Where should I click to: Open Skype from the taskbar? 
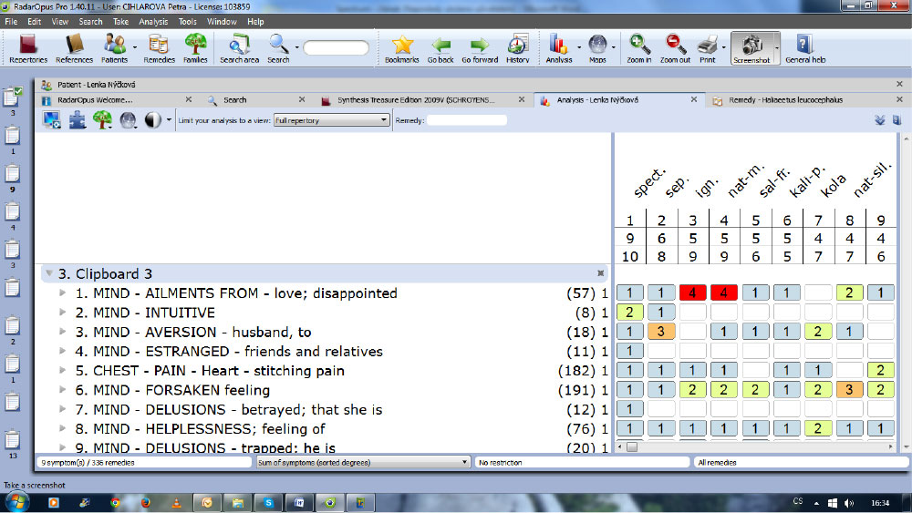click(x=268, y=503)
